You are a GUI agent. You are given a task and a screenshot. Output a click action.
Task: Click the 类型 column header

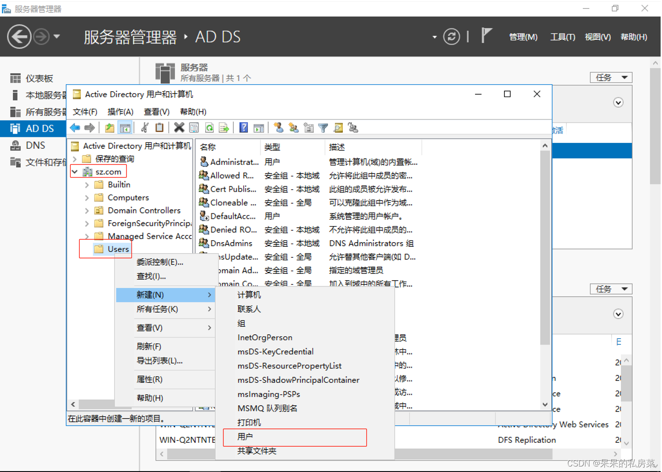[293, 147]
